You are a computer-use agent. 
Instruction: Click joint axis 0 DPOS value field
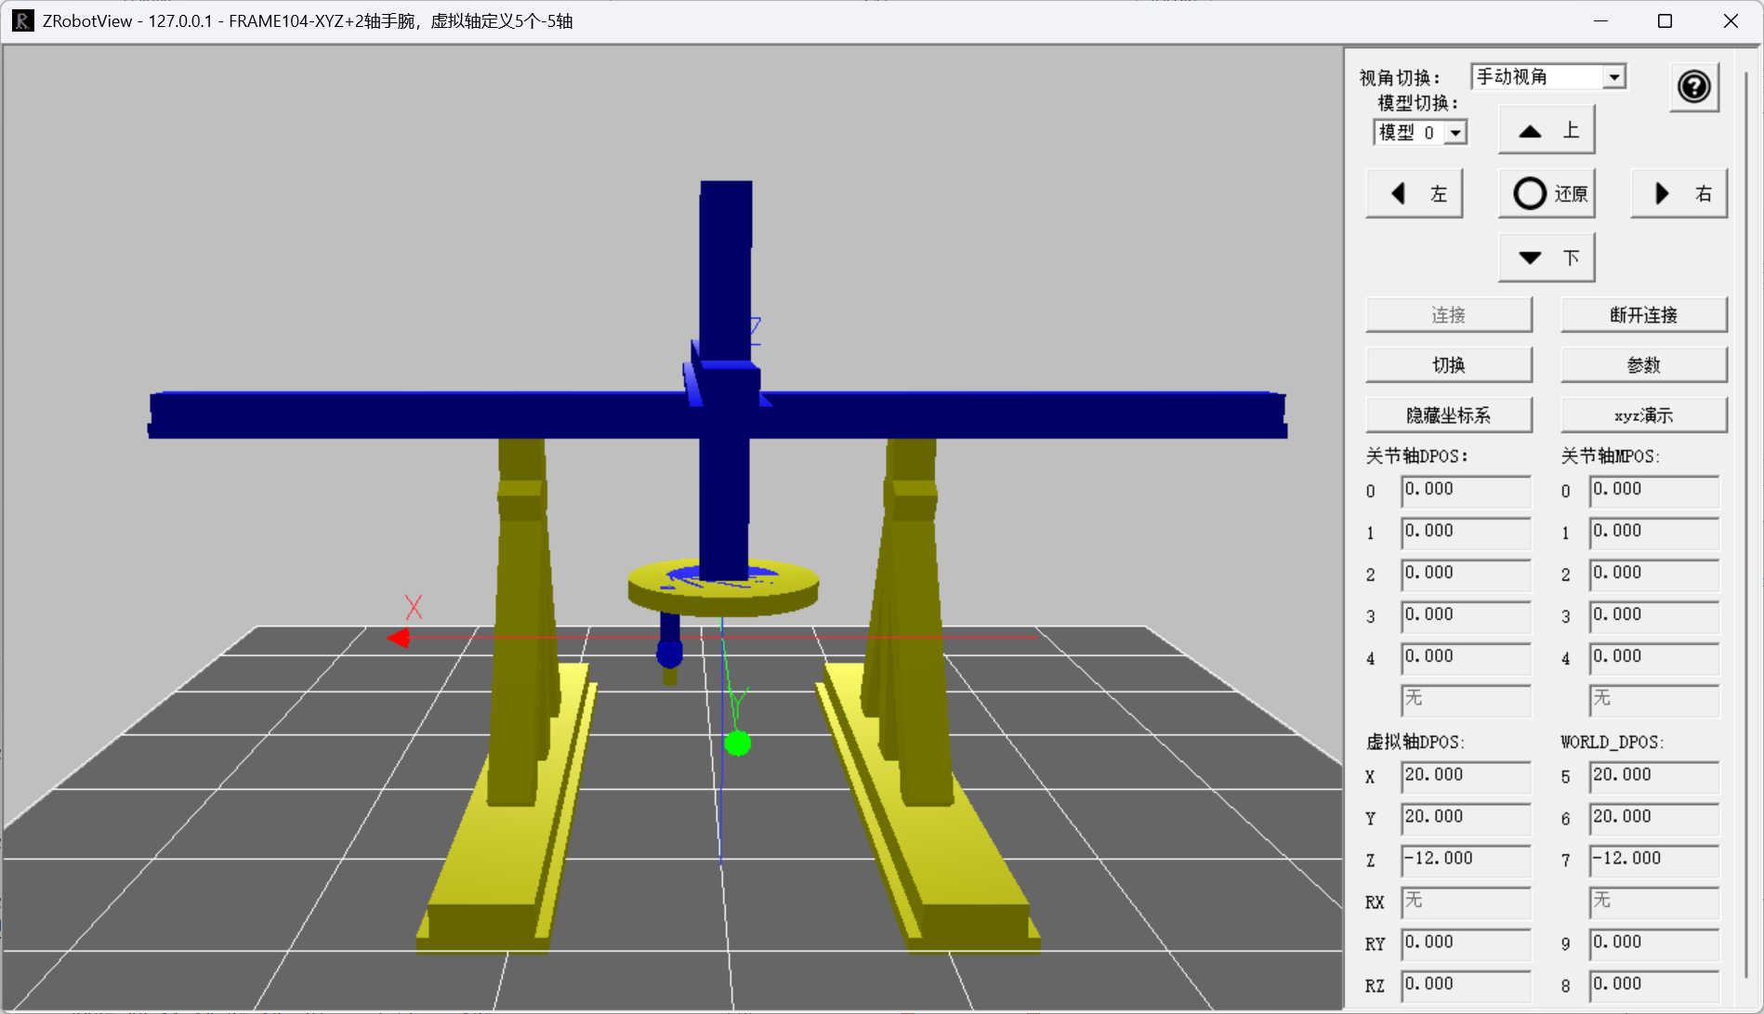pos(1466,490)
